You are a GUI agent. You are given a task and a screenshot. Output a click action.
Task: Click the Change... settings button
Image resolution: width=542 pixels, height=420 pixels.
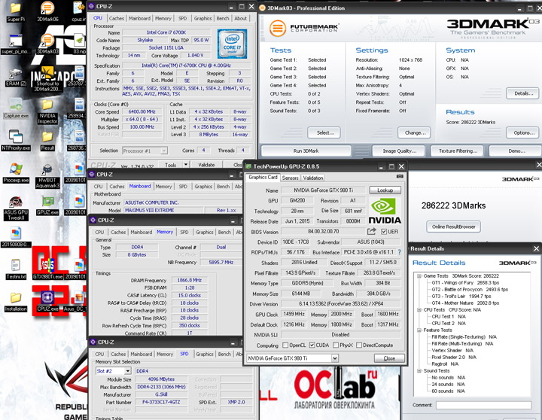coord(413,132)
